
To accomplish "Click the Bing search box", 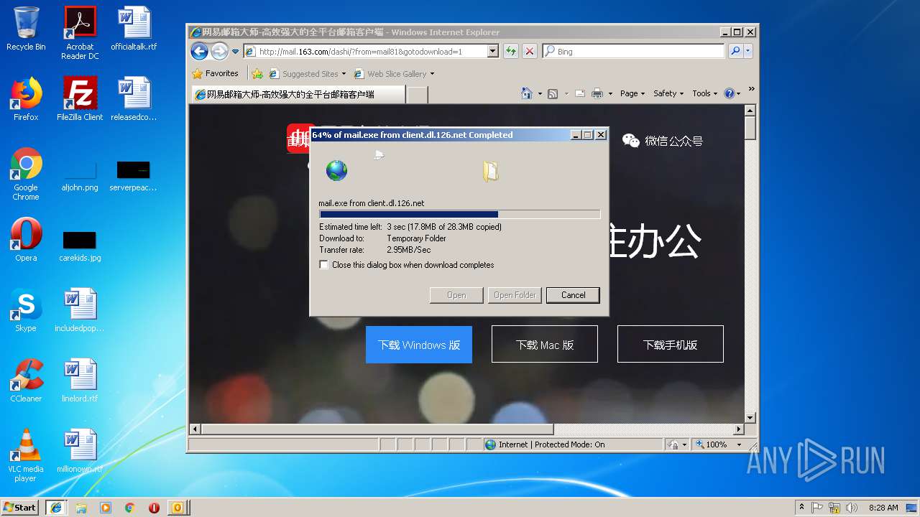I will coord(633,52).
